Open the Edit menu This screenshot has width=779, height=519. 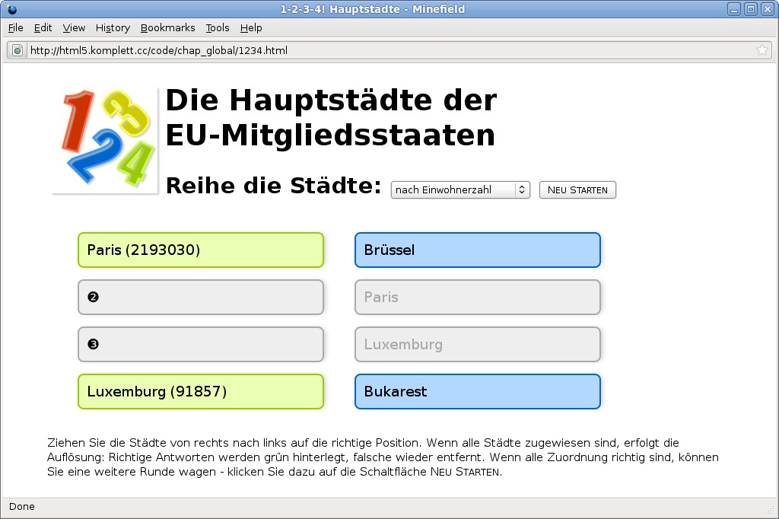click(x=43, y=27)
